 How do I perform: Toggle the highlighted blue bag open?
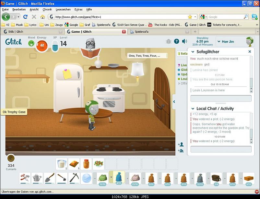pos(118,178)
